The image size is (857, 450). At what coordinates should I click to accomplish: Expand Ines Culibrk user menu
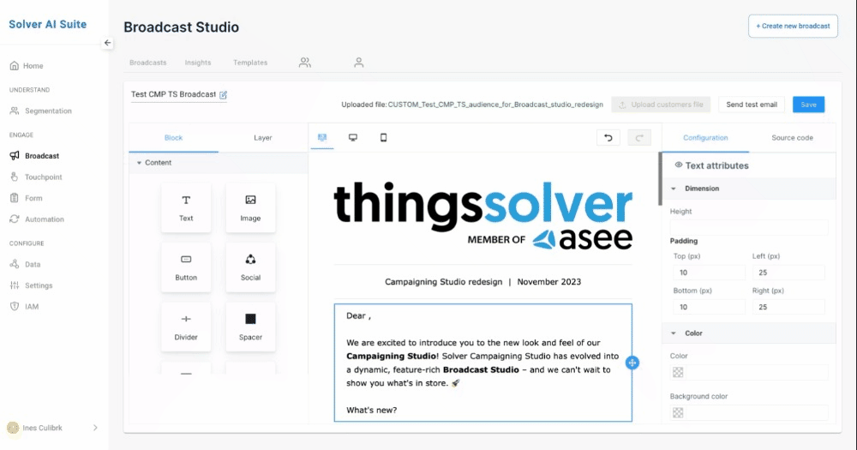[96, 428]
